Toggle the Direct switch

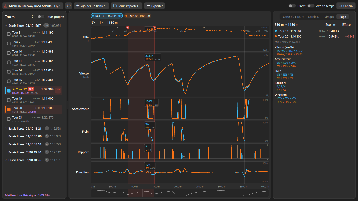[x=292, y=6]
